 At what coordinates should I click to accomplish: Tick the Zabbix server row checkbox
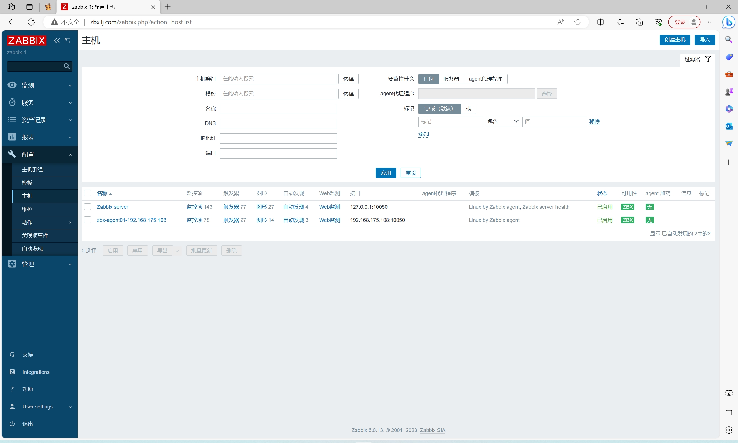pyautogui.click(x=88, y=207)
